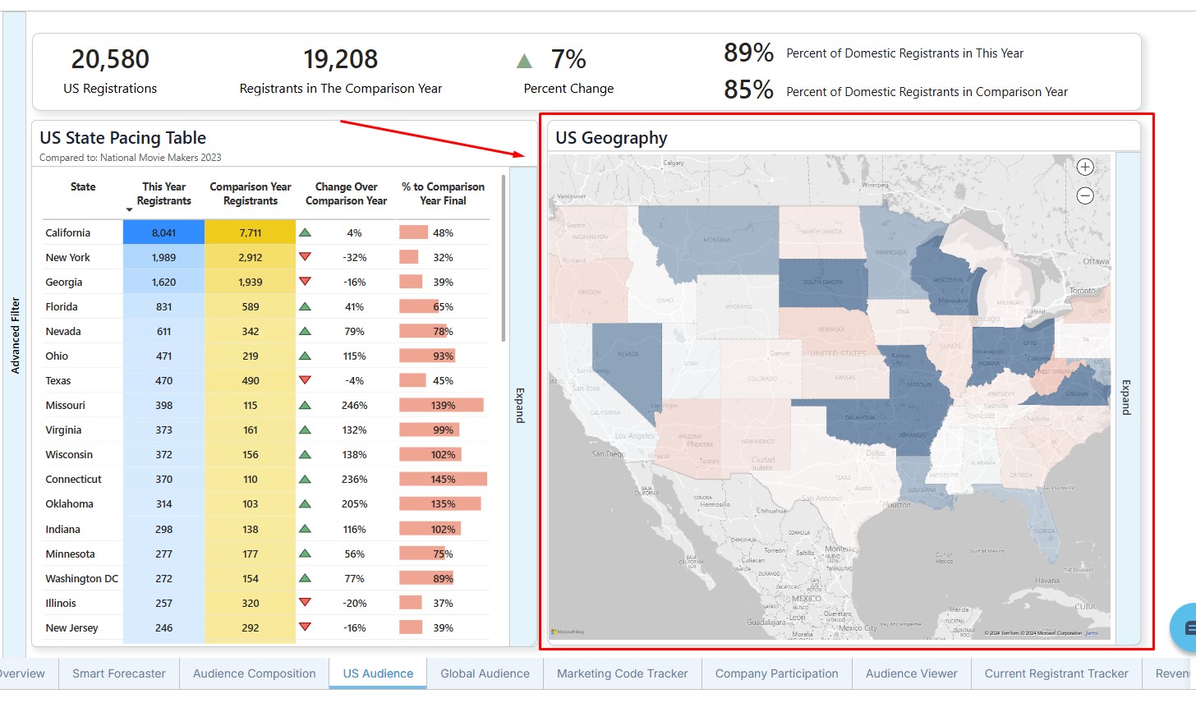Click the sort arrow under This Year Registrants
This screenshot has height=703, width=1196.
(129, 210)
